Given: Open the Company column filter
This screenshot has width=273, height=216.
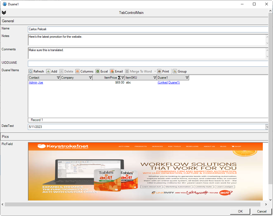Looking at the screenshot, I should 91,78.
